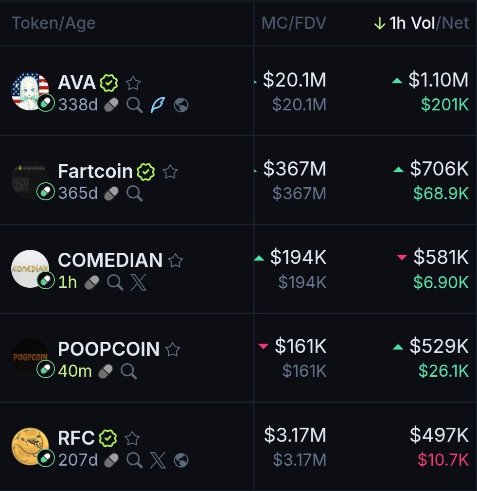Screen dimensions: 477x491
Task: Open COMEDIAN's X (Twitter) link
Action: click(x=139, y=282)
